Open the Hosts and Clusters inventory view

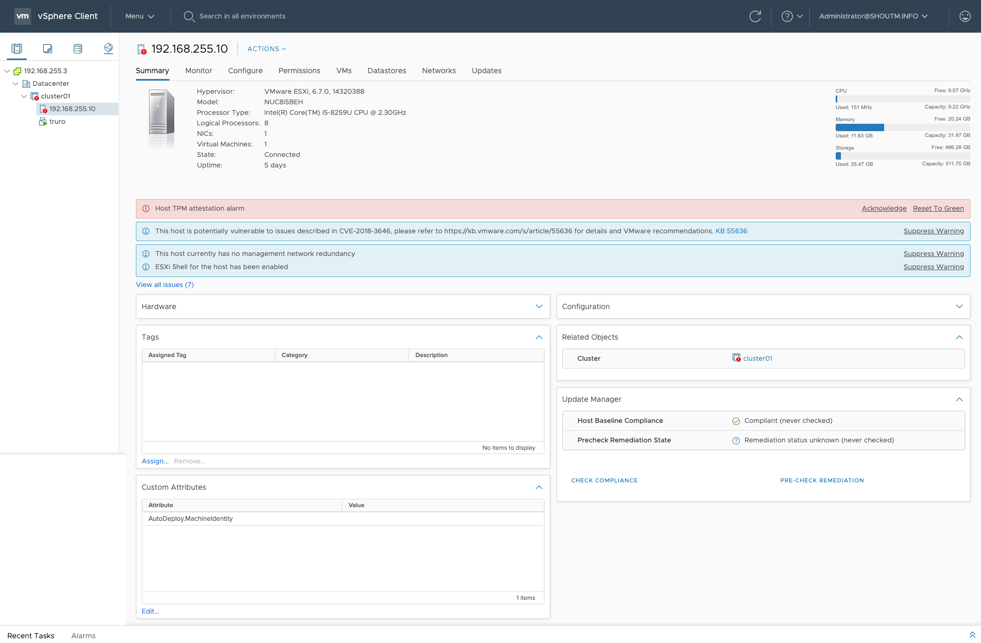(x=17, y=49)
